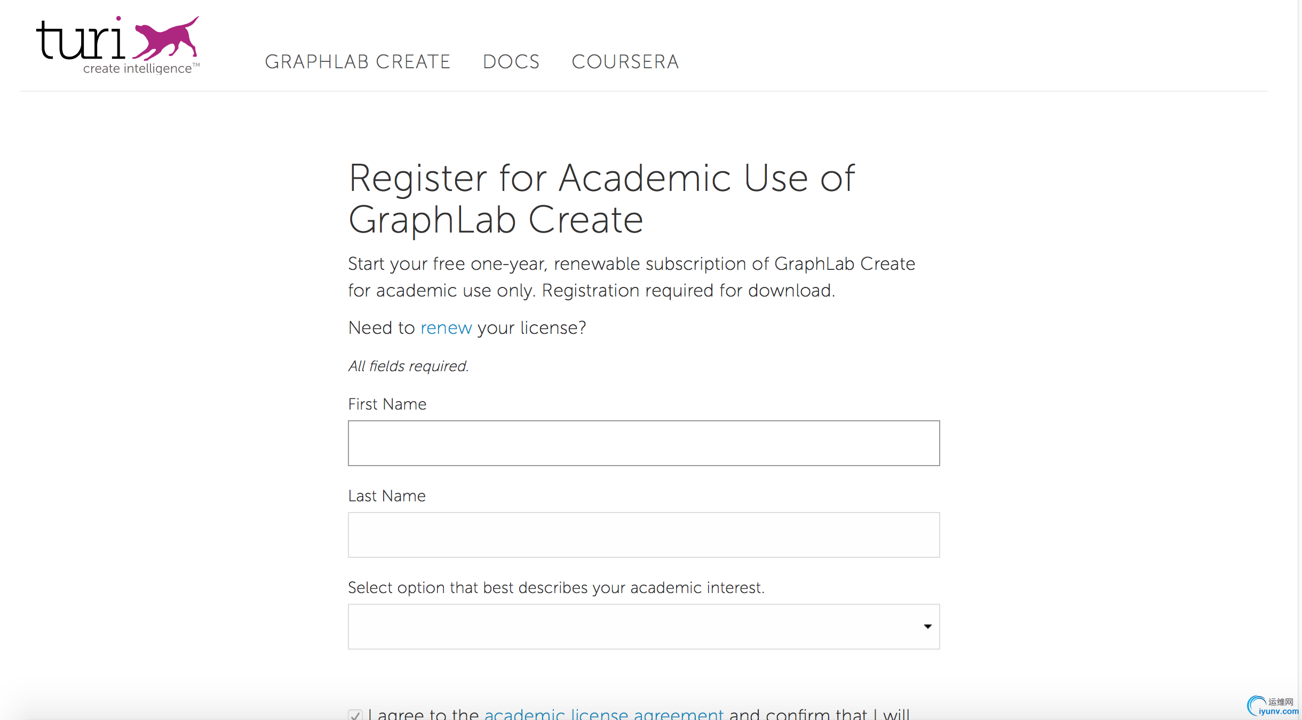Screen dimensions: 1302x720
Task: Expand the academic interest dropdown
Action: coord(644,627)
